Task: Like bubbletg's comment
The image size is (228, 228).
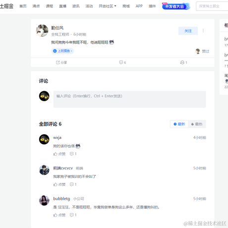Action: [x=59, y=215]
